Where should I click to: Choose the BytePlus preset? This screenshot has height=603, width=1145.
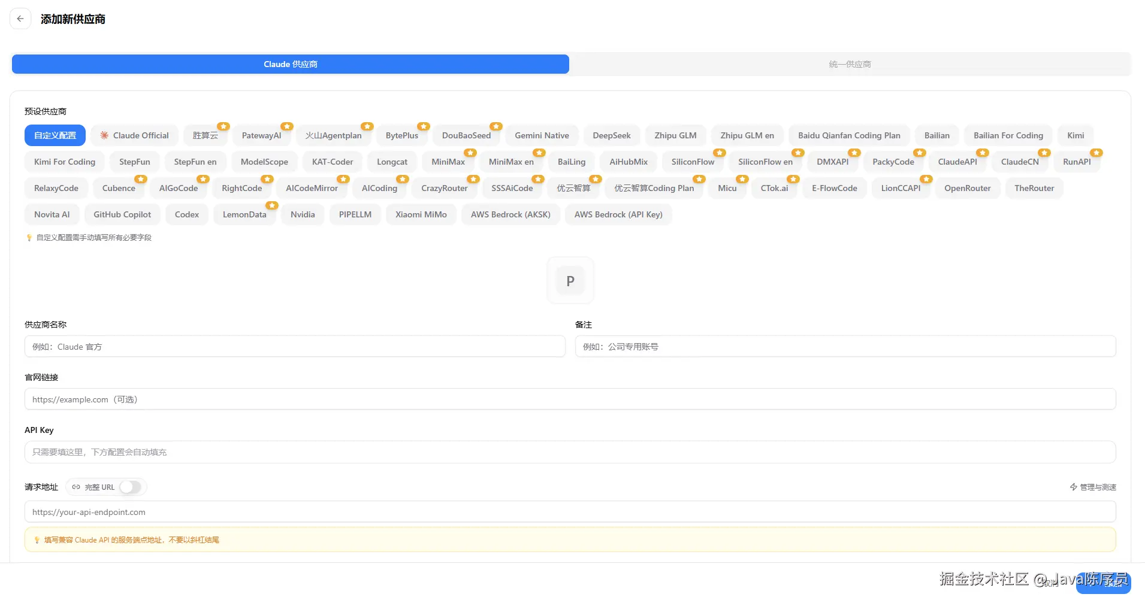point(402,135)
